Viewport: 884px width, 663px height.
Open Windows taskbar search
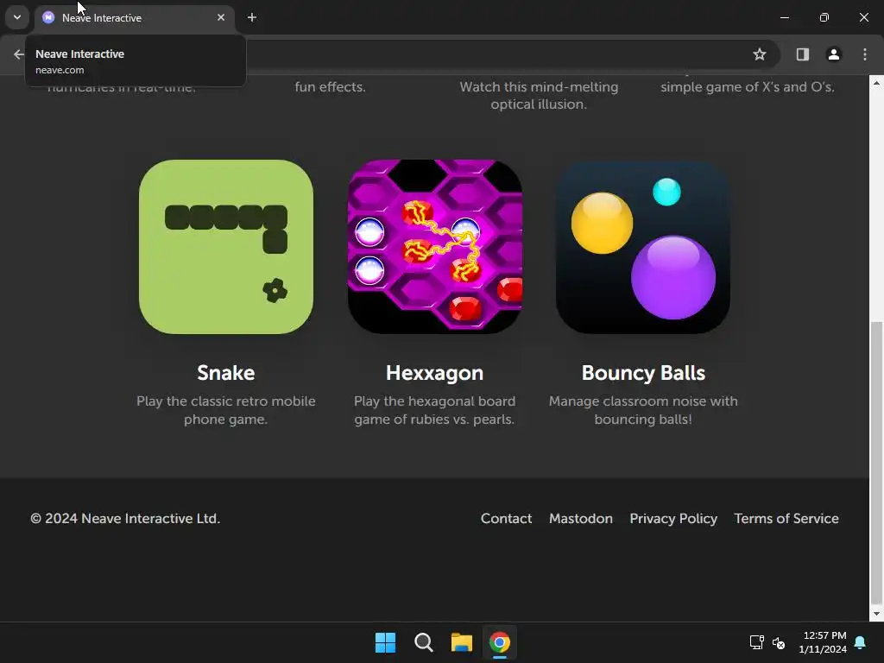423,642
